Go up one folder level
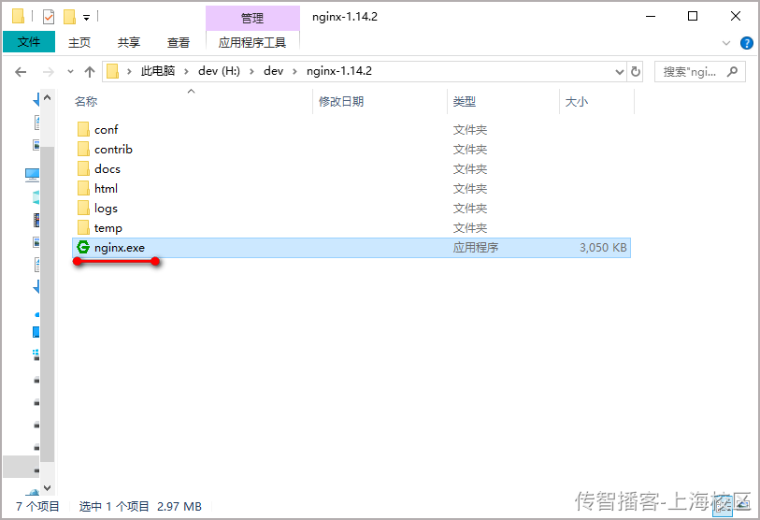 tap(89, 72)
